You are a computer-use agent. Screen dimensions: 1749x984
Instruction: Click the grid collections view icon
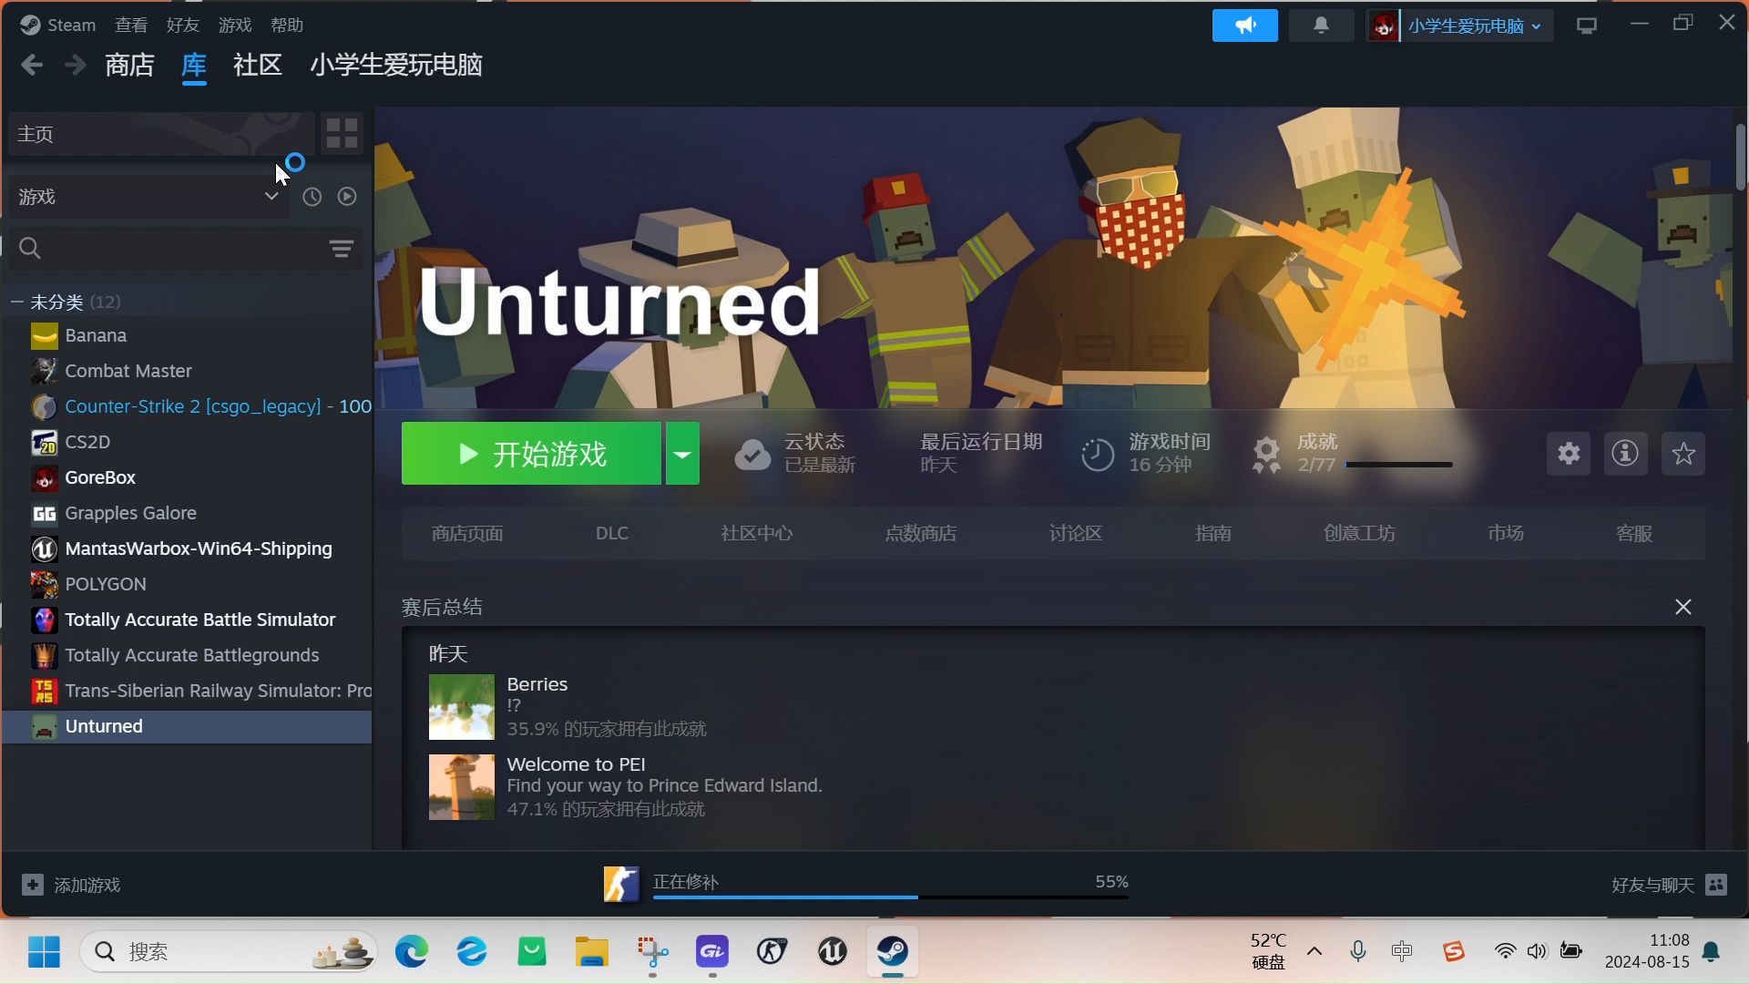[342, 134]
